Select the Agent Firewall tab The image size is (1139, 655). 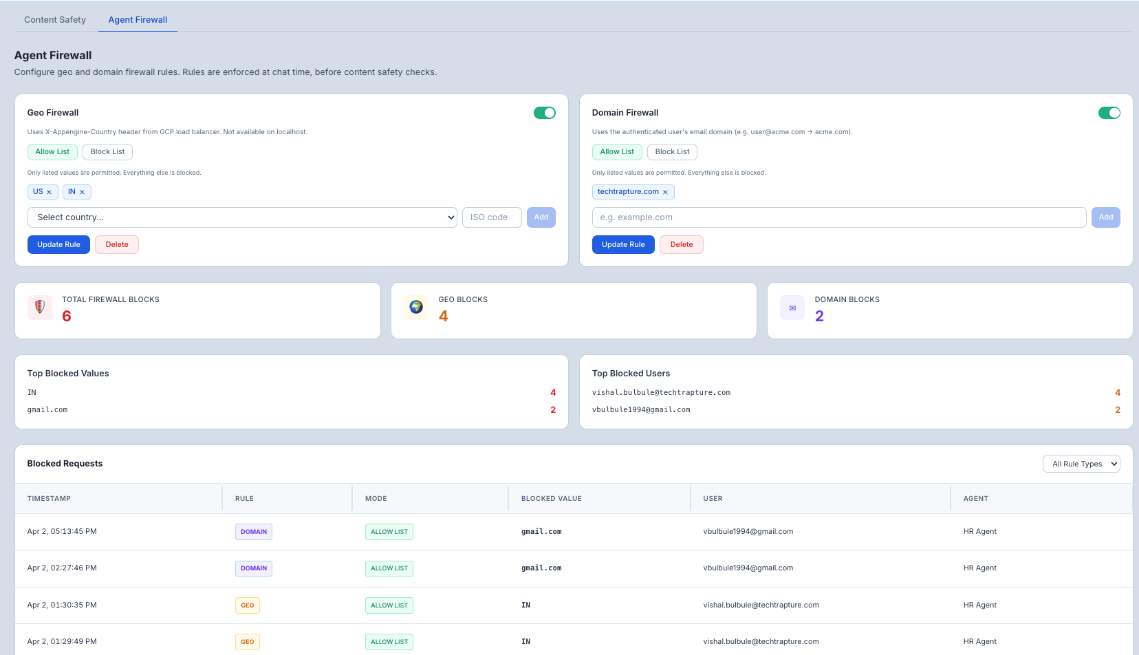137,19
